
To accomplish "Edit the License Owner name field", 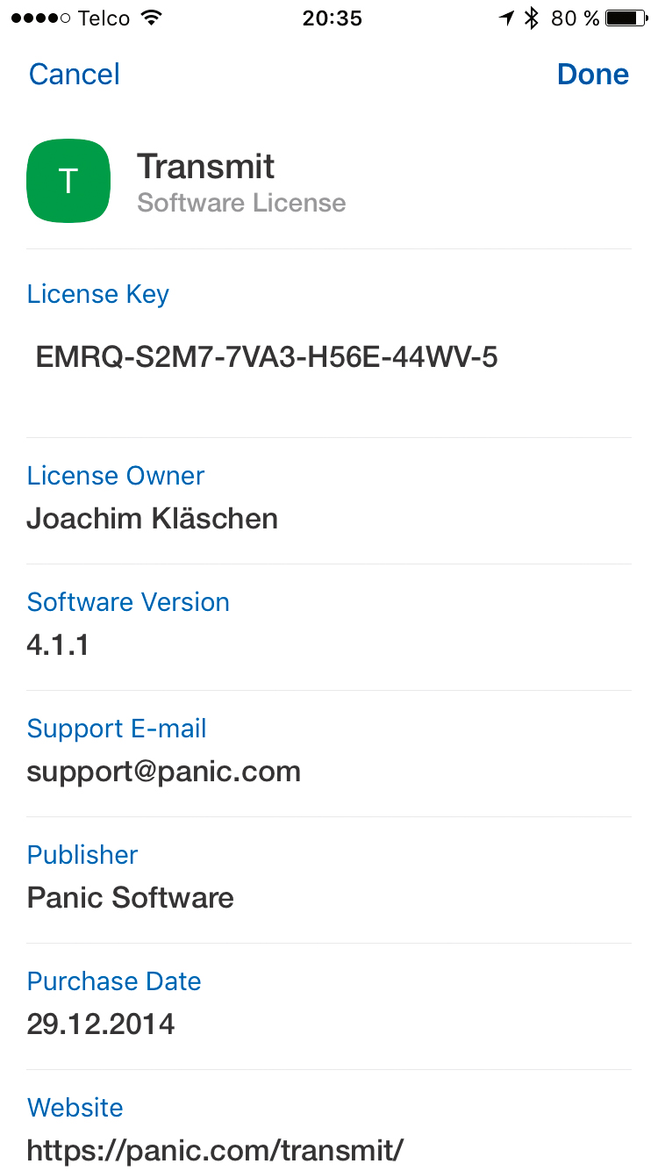I will coord(153,519).
